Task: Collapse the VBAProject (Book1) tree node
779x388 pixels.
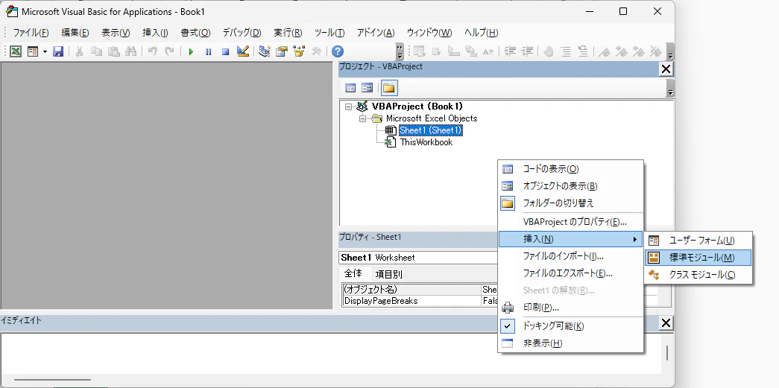Action: [349, 106]
